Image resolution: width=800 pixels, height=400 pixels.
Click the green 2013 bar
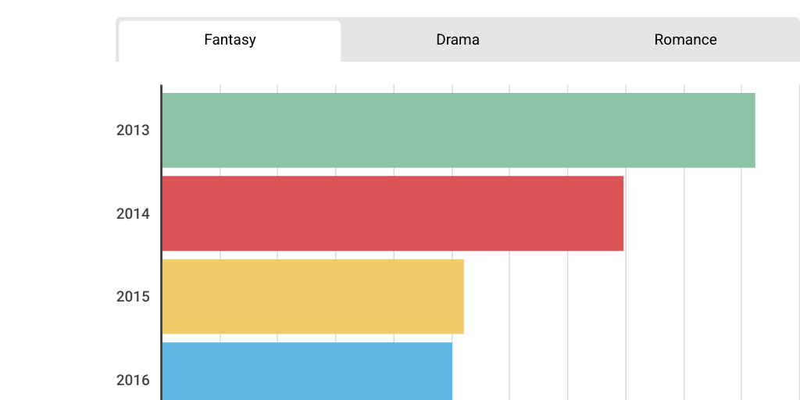pyautogui.click(x=458, y=130)
